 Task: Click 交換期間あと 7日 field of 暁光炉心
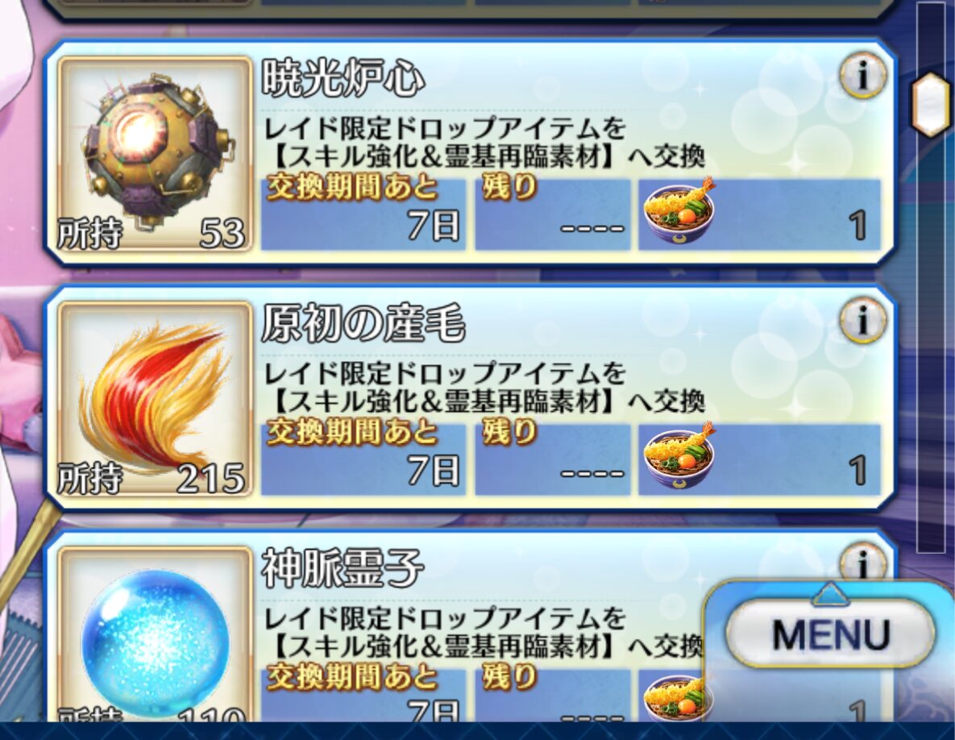(x=363, y=214)
